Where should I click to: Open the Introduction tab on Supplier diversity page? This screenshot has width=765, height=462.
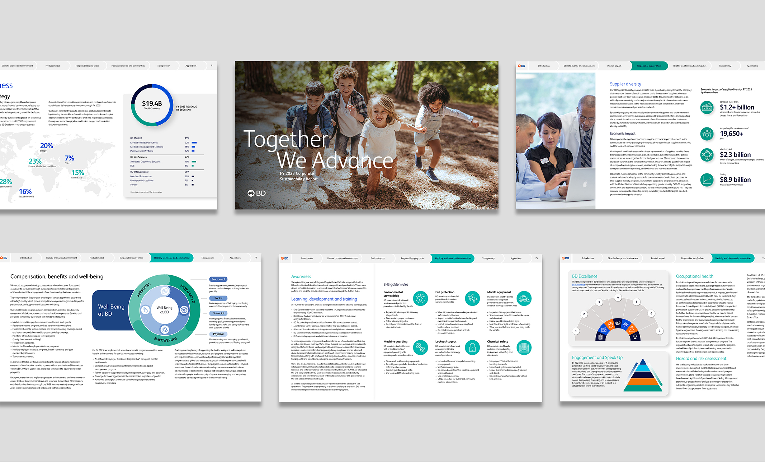544,66
